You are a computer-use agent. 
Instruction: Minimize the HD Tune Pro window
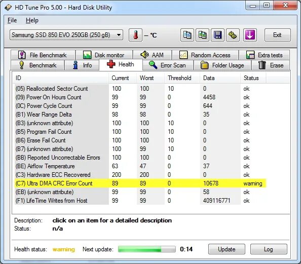click(x=253, y=6)
